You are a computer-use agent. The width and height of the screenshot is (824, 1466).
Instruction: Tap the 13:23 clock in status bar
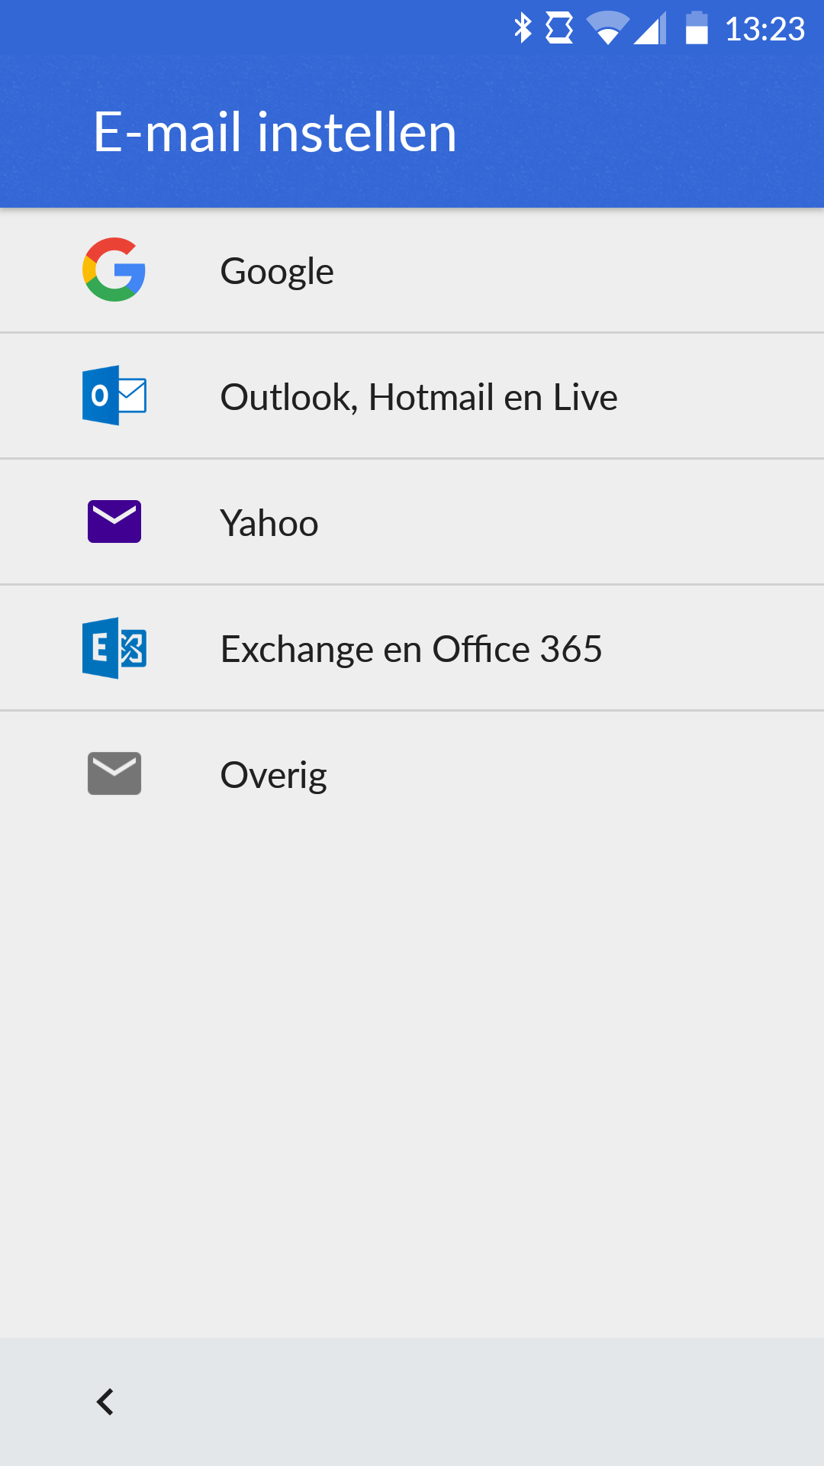(764, 29)
